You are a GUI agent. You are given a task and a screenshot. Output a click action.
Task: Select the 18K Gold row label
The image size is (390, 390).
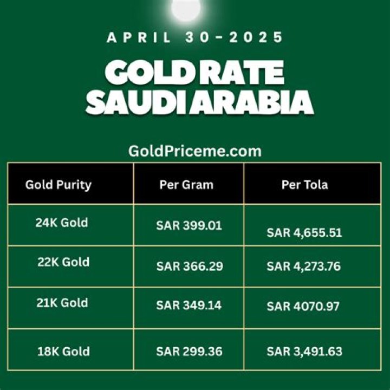pyautogui.click(x=63, y=351)
